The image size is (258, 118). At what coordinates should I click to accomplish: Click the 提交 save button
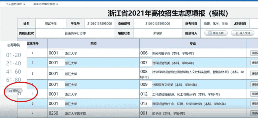(14, 90)
